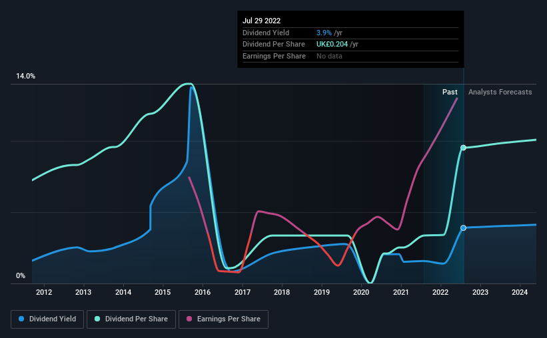Select the 2016 x-axis year label
This screenshot has height=338, width=547.
(x=203, y=292)
